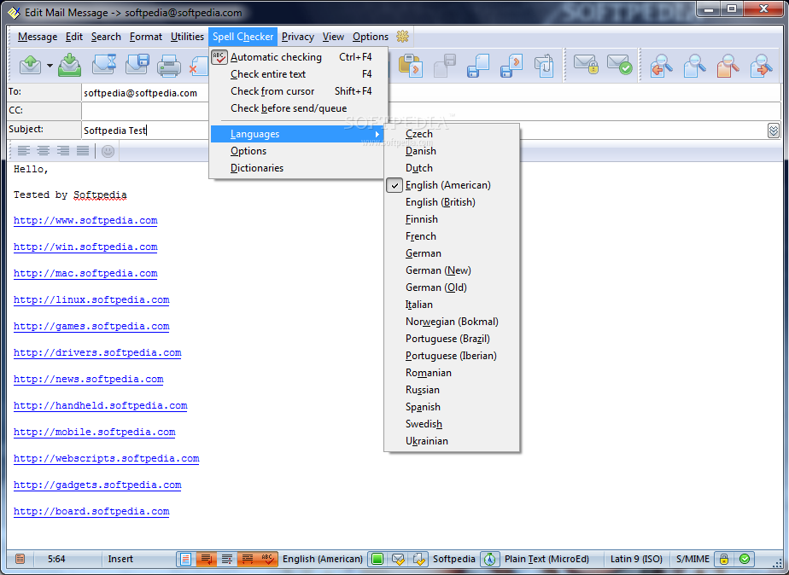The width and height of the screenshot is (789, 575).
Task: Choose Check before send/queue
Action: 299,108
